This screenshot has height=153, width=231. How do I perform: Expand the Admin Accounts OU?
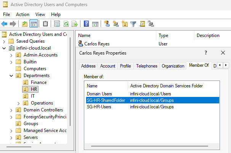tap(11, 55)
